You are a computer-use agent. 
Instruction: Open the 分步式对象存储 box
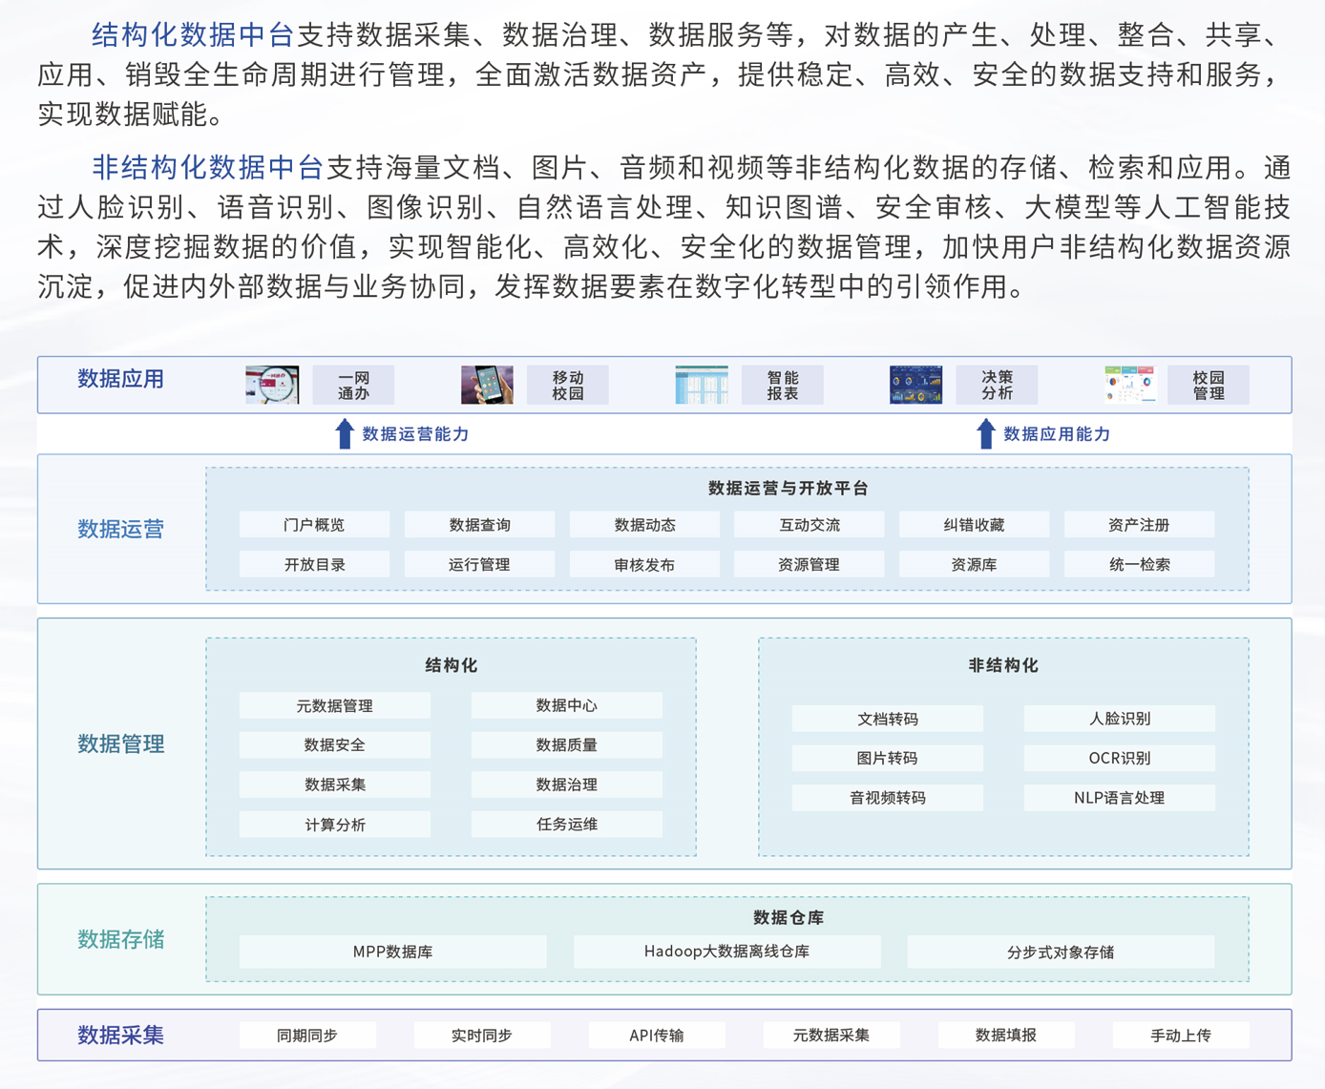[1061, 952]
